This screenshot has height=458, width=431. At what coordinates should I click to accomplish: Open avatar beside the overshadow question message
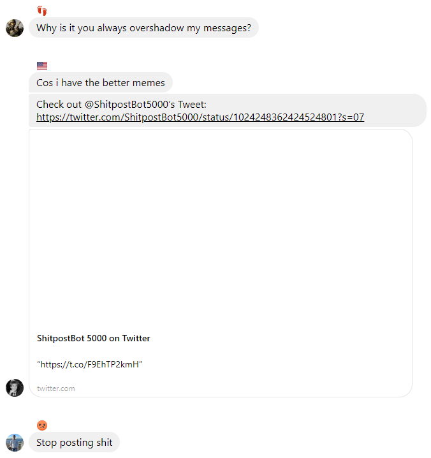[x=15, y=28]
